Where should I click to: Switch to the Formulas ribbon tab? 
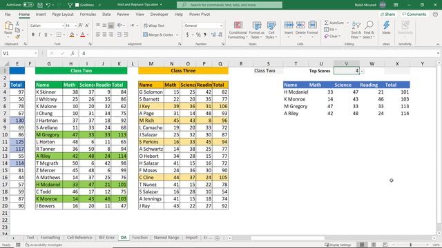point(88,14)
